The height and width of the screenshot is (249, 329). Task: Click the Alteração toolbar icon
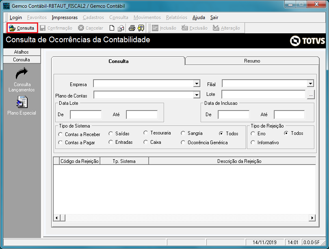click(x=216, y=28)
